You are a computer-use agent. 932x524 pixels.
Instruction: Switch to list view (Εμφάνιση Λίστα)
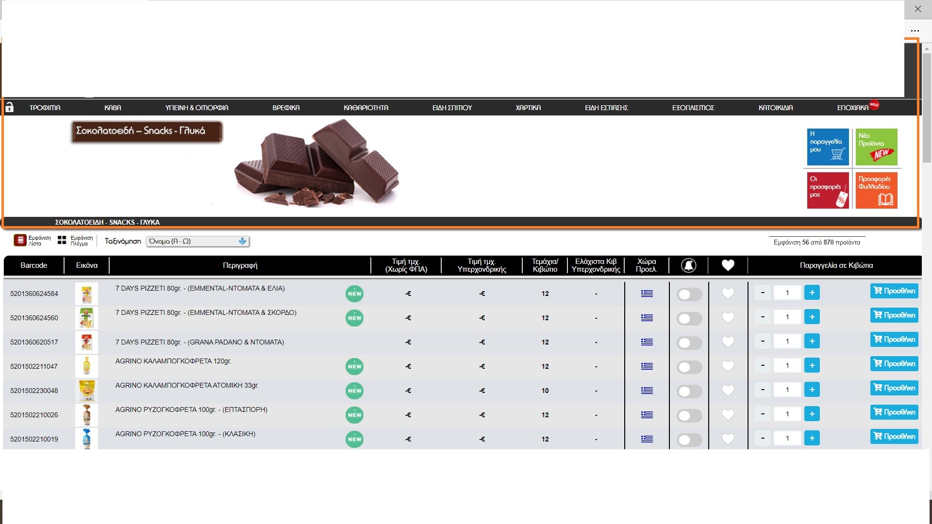33,241
